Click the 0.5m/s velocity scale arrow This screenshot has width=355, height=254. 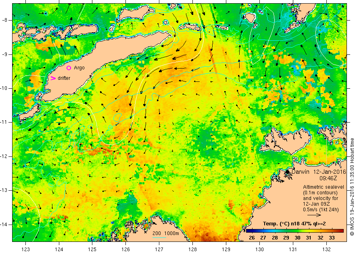[314, 215]
